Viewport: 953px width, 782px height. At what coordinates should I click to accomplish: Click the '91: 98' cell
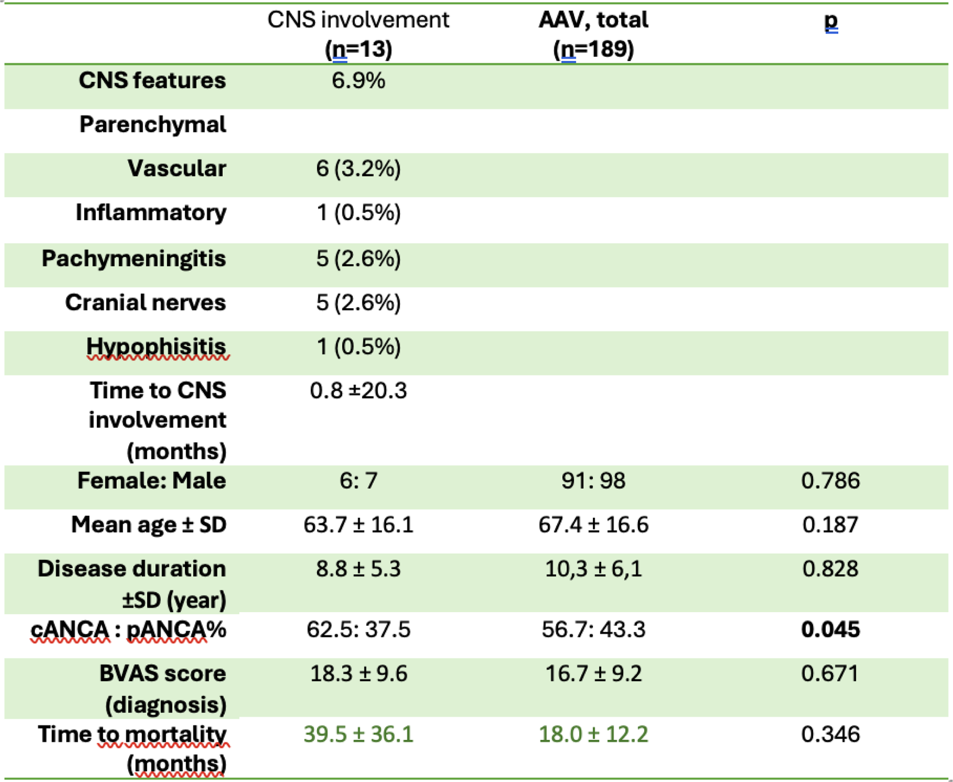[593, 481]
